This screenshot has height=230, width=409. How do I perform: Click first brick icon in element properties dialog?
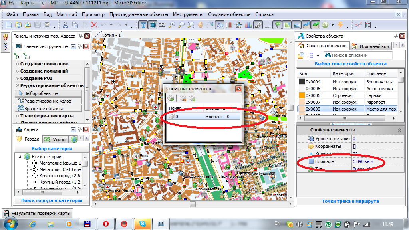171,98
